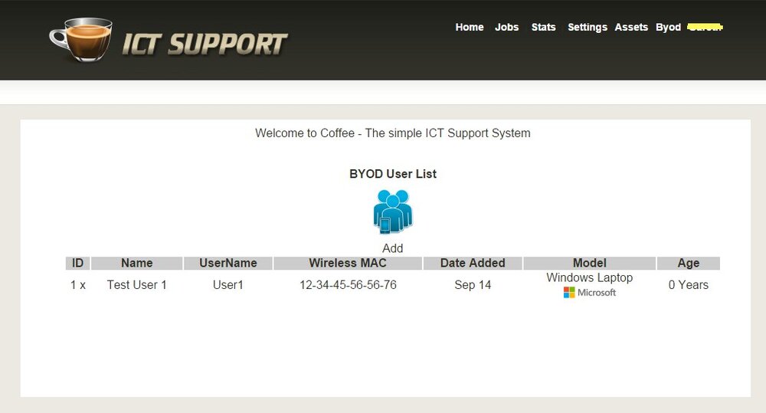Viewport: 766px width, 413px height.
Task: Click the highlighted username menu item
Action: [705, 27]
